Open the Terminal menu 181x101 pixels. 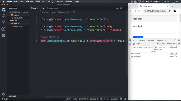point(59,1)
